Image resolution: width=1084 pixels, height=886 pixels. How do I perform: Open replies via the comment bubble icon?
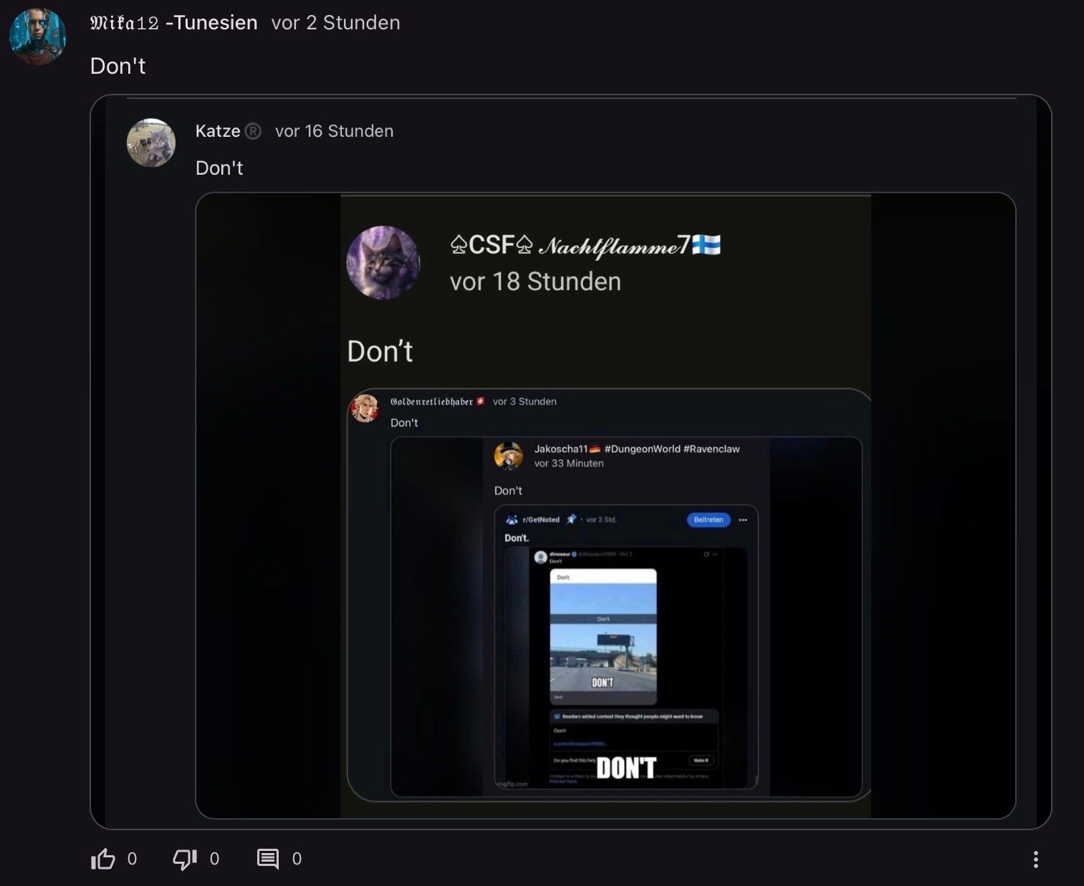click(268, 859)
